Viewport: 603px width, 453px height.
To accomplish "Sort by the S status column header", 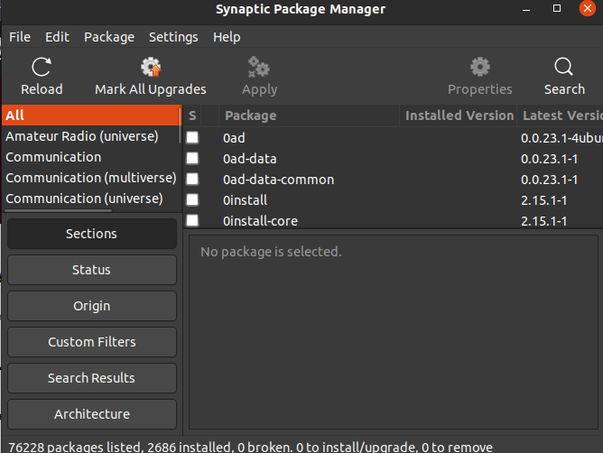I will coord(192,116).
